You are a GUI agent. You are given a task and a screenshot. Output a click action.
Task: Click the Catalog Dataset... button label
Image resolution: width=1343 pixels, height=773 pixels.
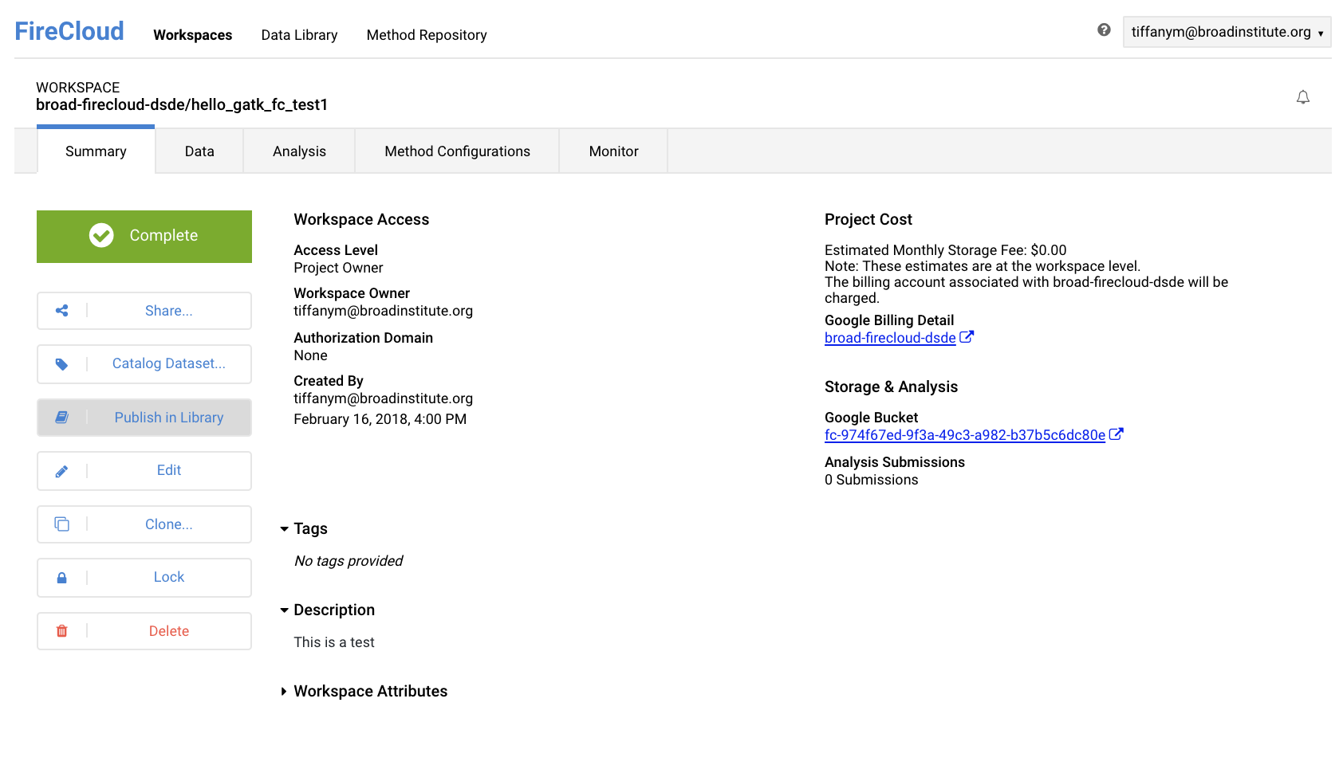point(169,363)
